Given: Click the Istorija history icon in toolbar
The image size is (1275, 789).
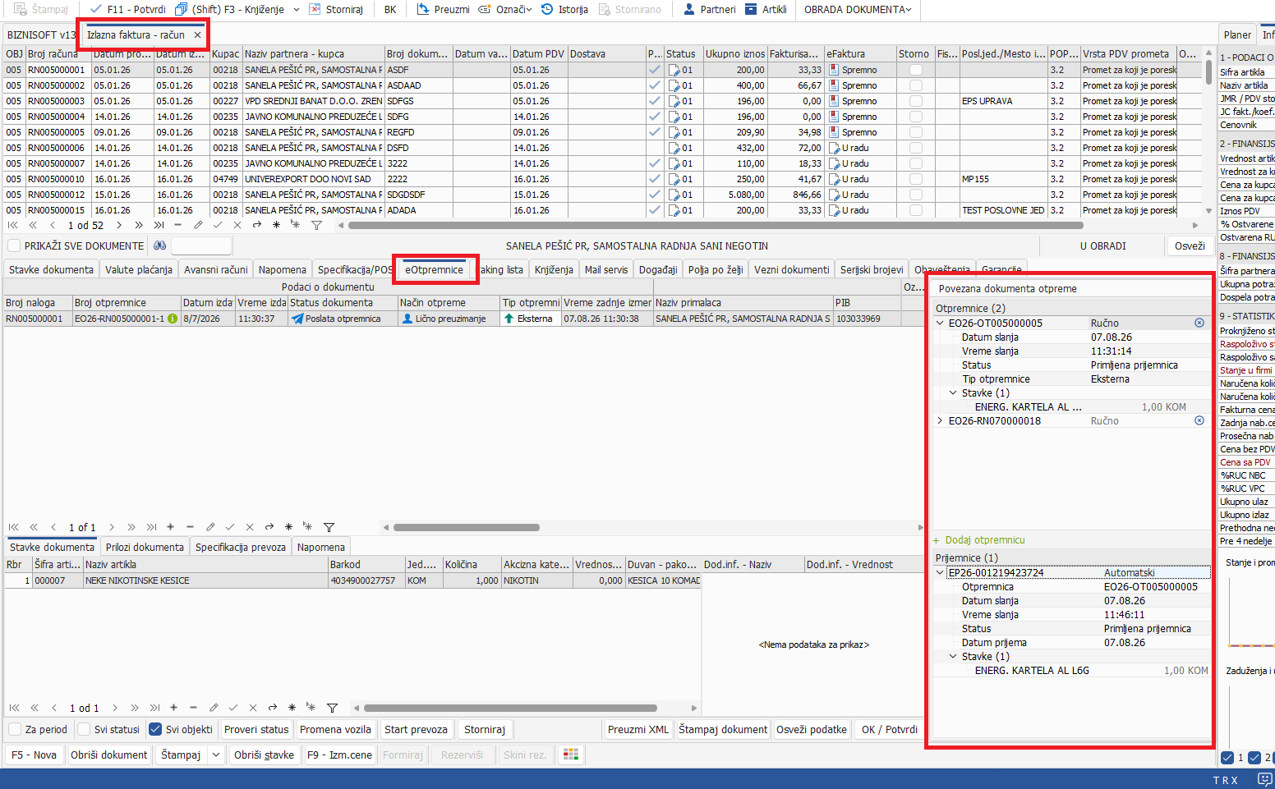Looking at the screenshot, I should click(547, 9).
